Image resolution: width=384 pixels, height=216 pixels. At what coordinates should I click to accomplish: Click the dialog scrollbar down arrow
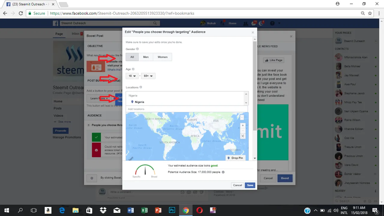click(255, 158)
